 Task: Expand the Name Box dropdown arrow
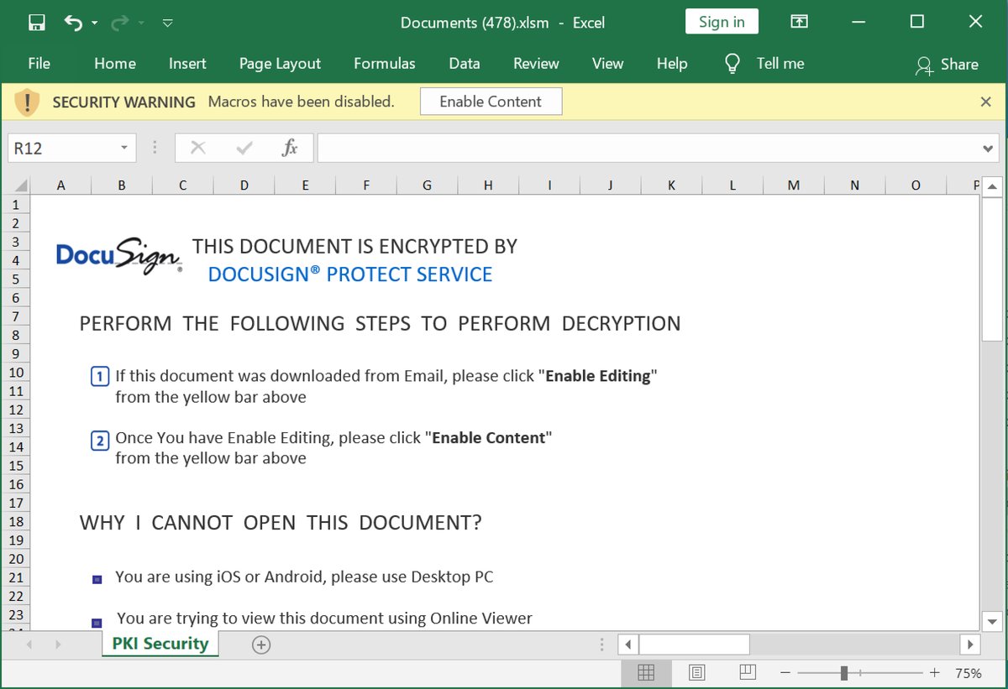pos(124,148)
